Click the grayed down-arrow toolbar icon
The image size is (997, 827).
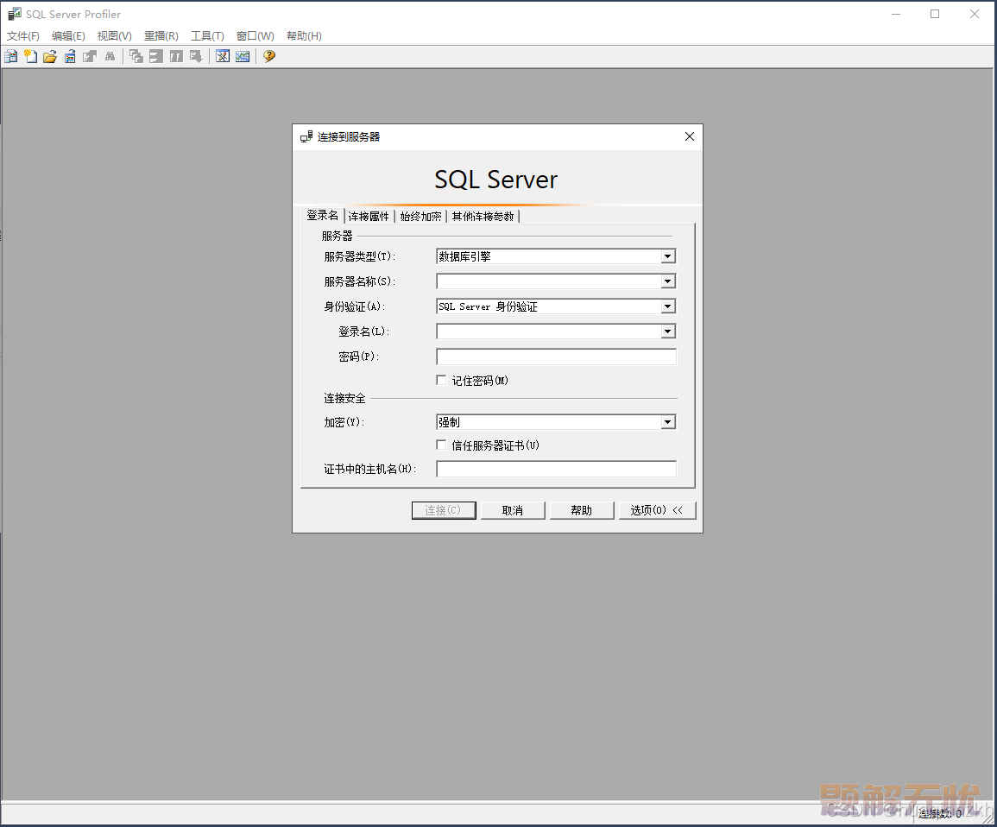tap(196, 57)
